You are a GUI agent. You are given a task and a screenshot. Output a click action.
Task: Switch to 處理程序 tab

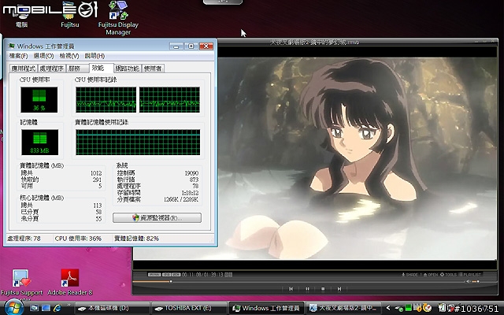(52, 69)
